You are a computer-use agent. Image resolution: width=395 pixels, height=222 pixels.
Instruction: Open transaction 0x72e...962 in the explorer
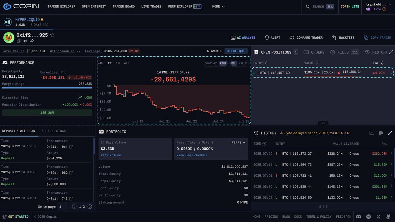click(x=71, y=173)
